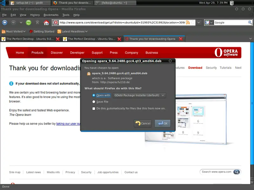This screenshot has width=254, height=190.
Task: Go to Opera Home navigation link
Action: 20,53
